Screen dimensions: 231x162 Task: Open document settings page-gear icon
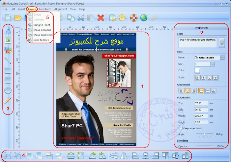(112, 18)
